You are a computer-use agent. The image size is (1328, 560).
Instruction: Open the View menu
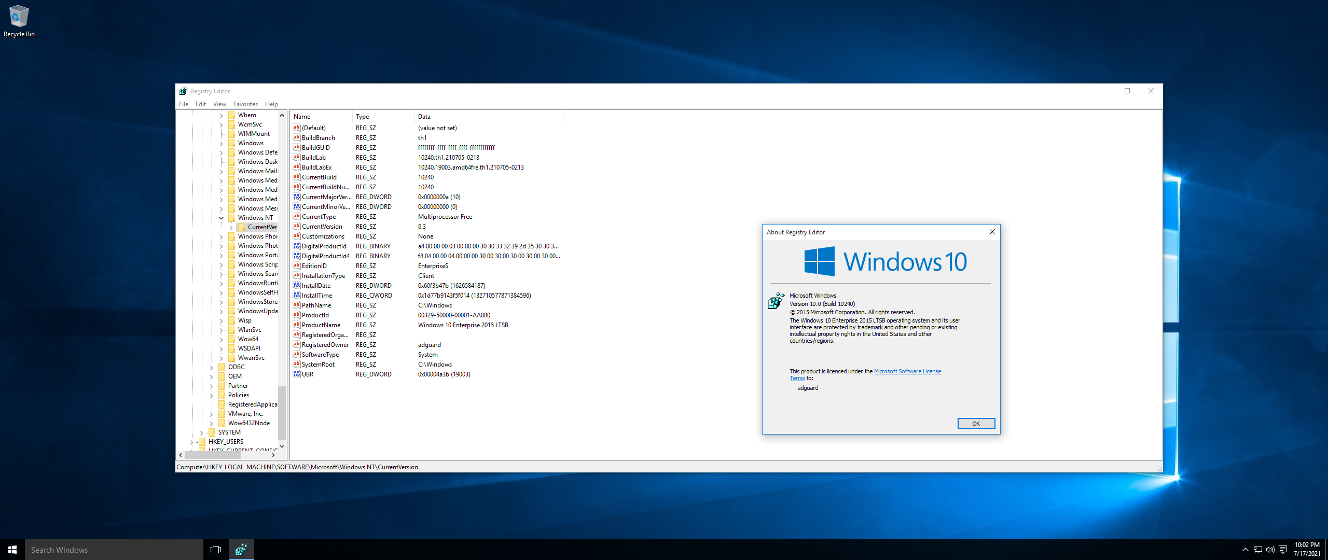click(x=219, y=104)
